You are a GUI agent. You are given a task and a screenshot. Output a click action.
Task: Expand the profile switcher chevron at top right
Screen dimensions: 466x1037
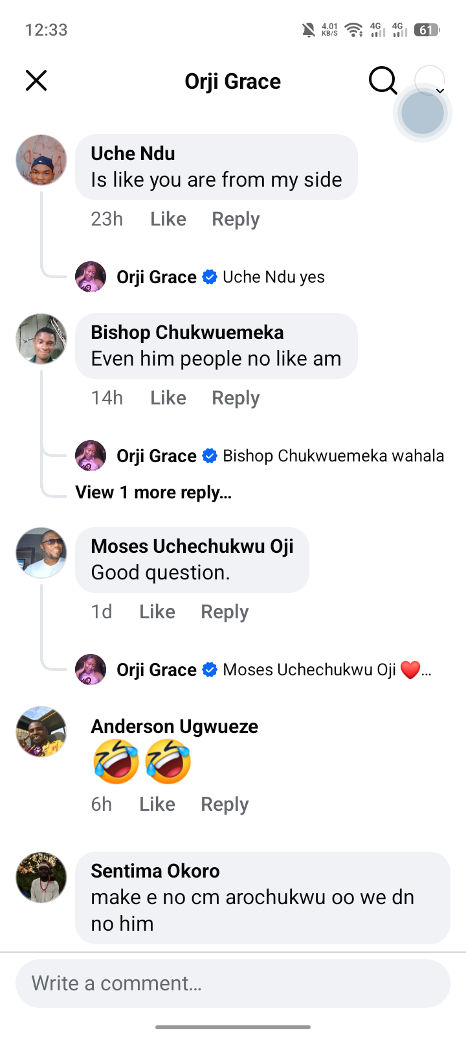pos(440,91)
